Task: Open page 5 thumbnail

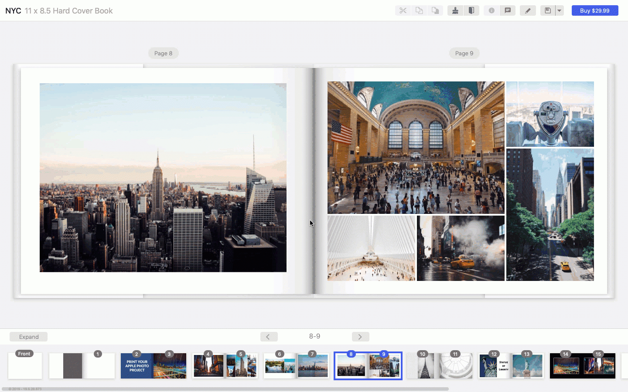Action: 242,365
